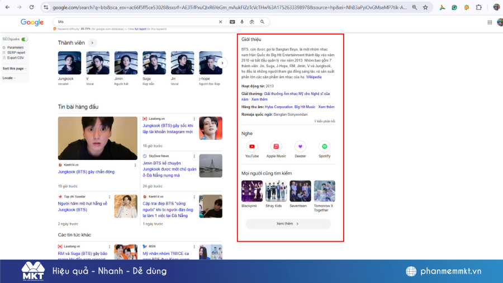Click the Xem thêm link after the Hãng thu âm labels

(326, 107)
